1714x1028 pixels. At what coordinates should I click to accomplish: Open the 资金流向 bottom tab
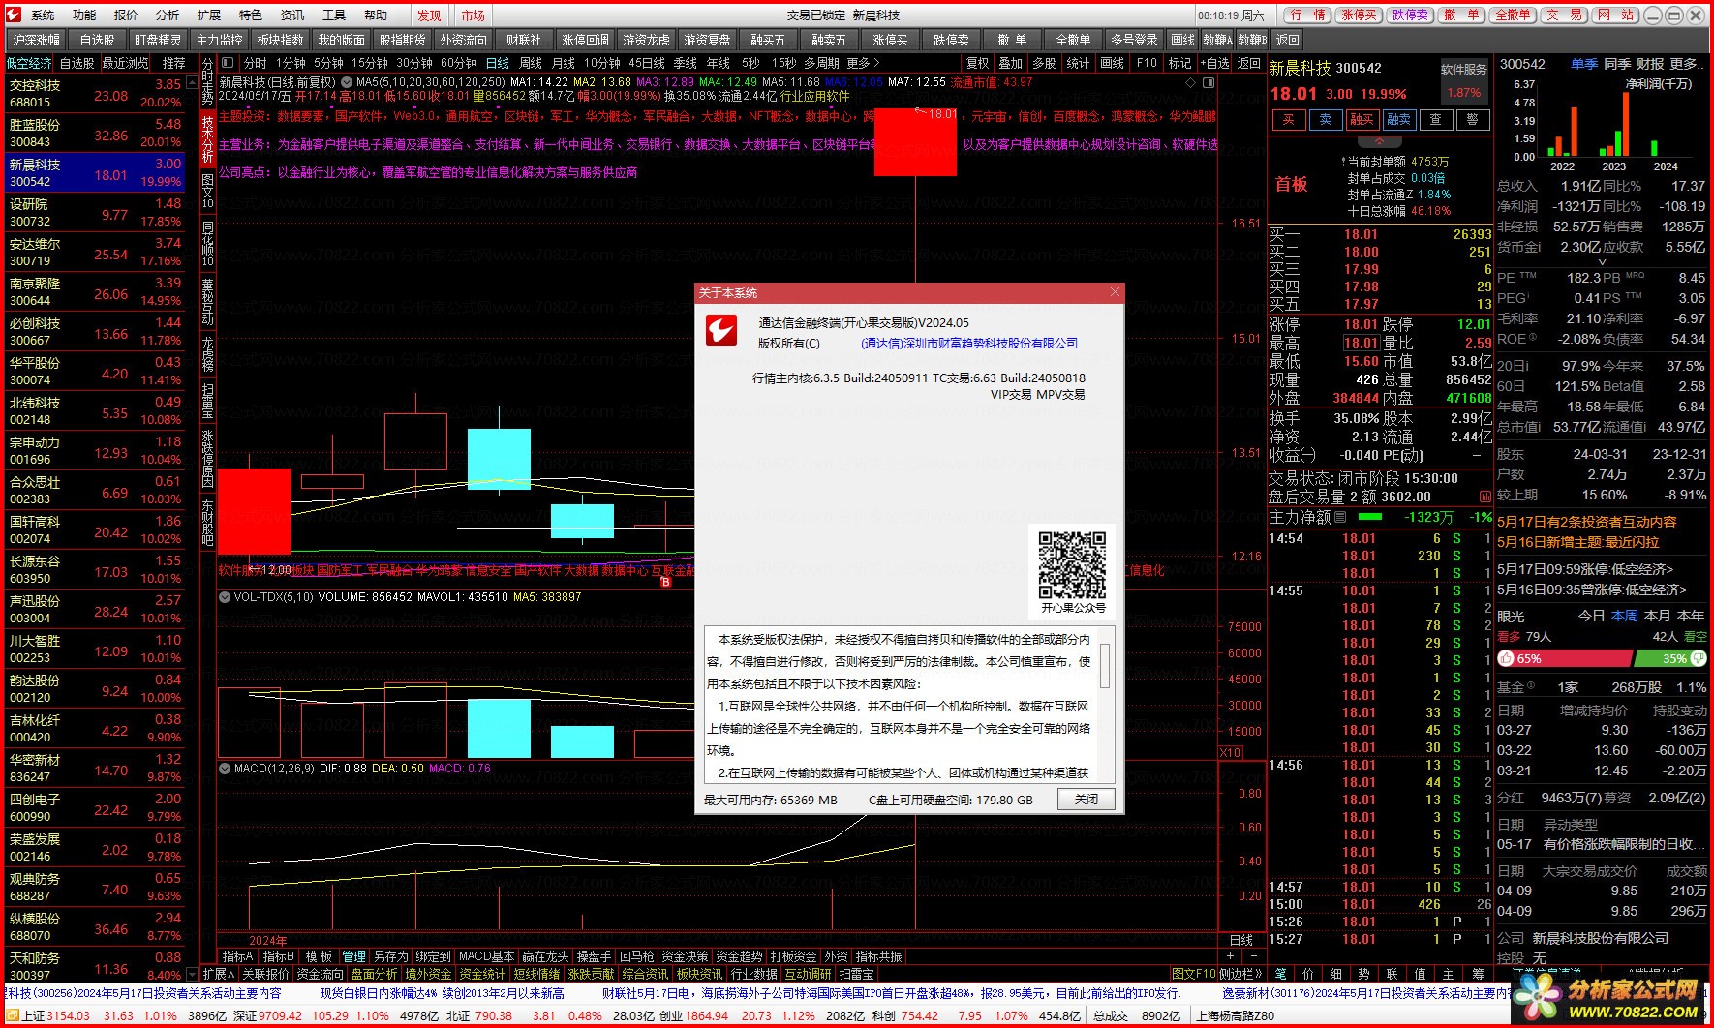pos(320,974)
